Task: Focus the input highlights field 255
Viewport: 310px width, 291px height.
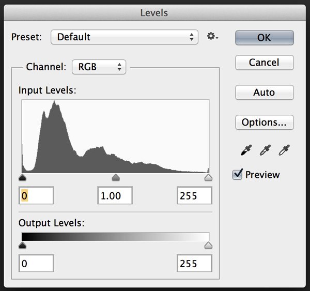Action: (195, 195)
